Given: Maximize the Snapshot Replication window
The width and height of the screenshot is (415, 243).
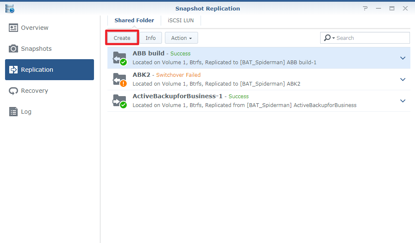Looking at the screenshot, I should (x=392, y=8).
